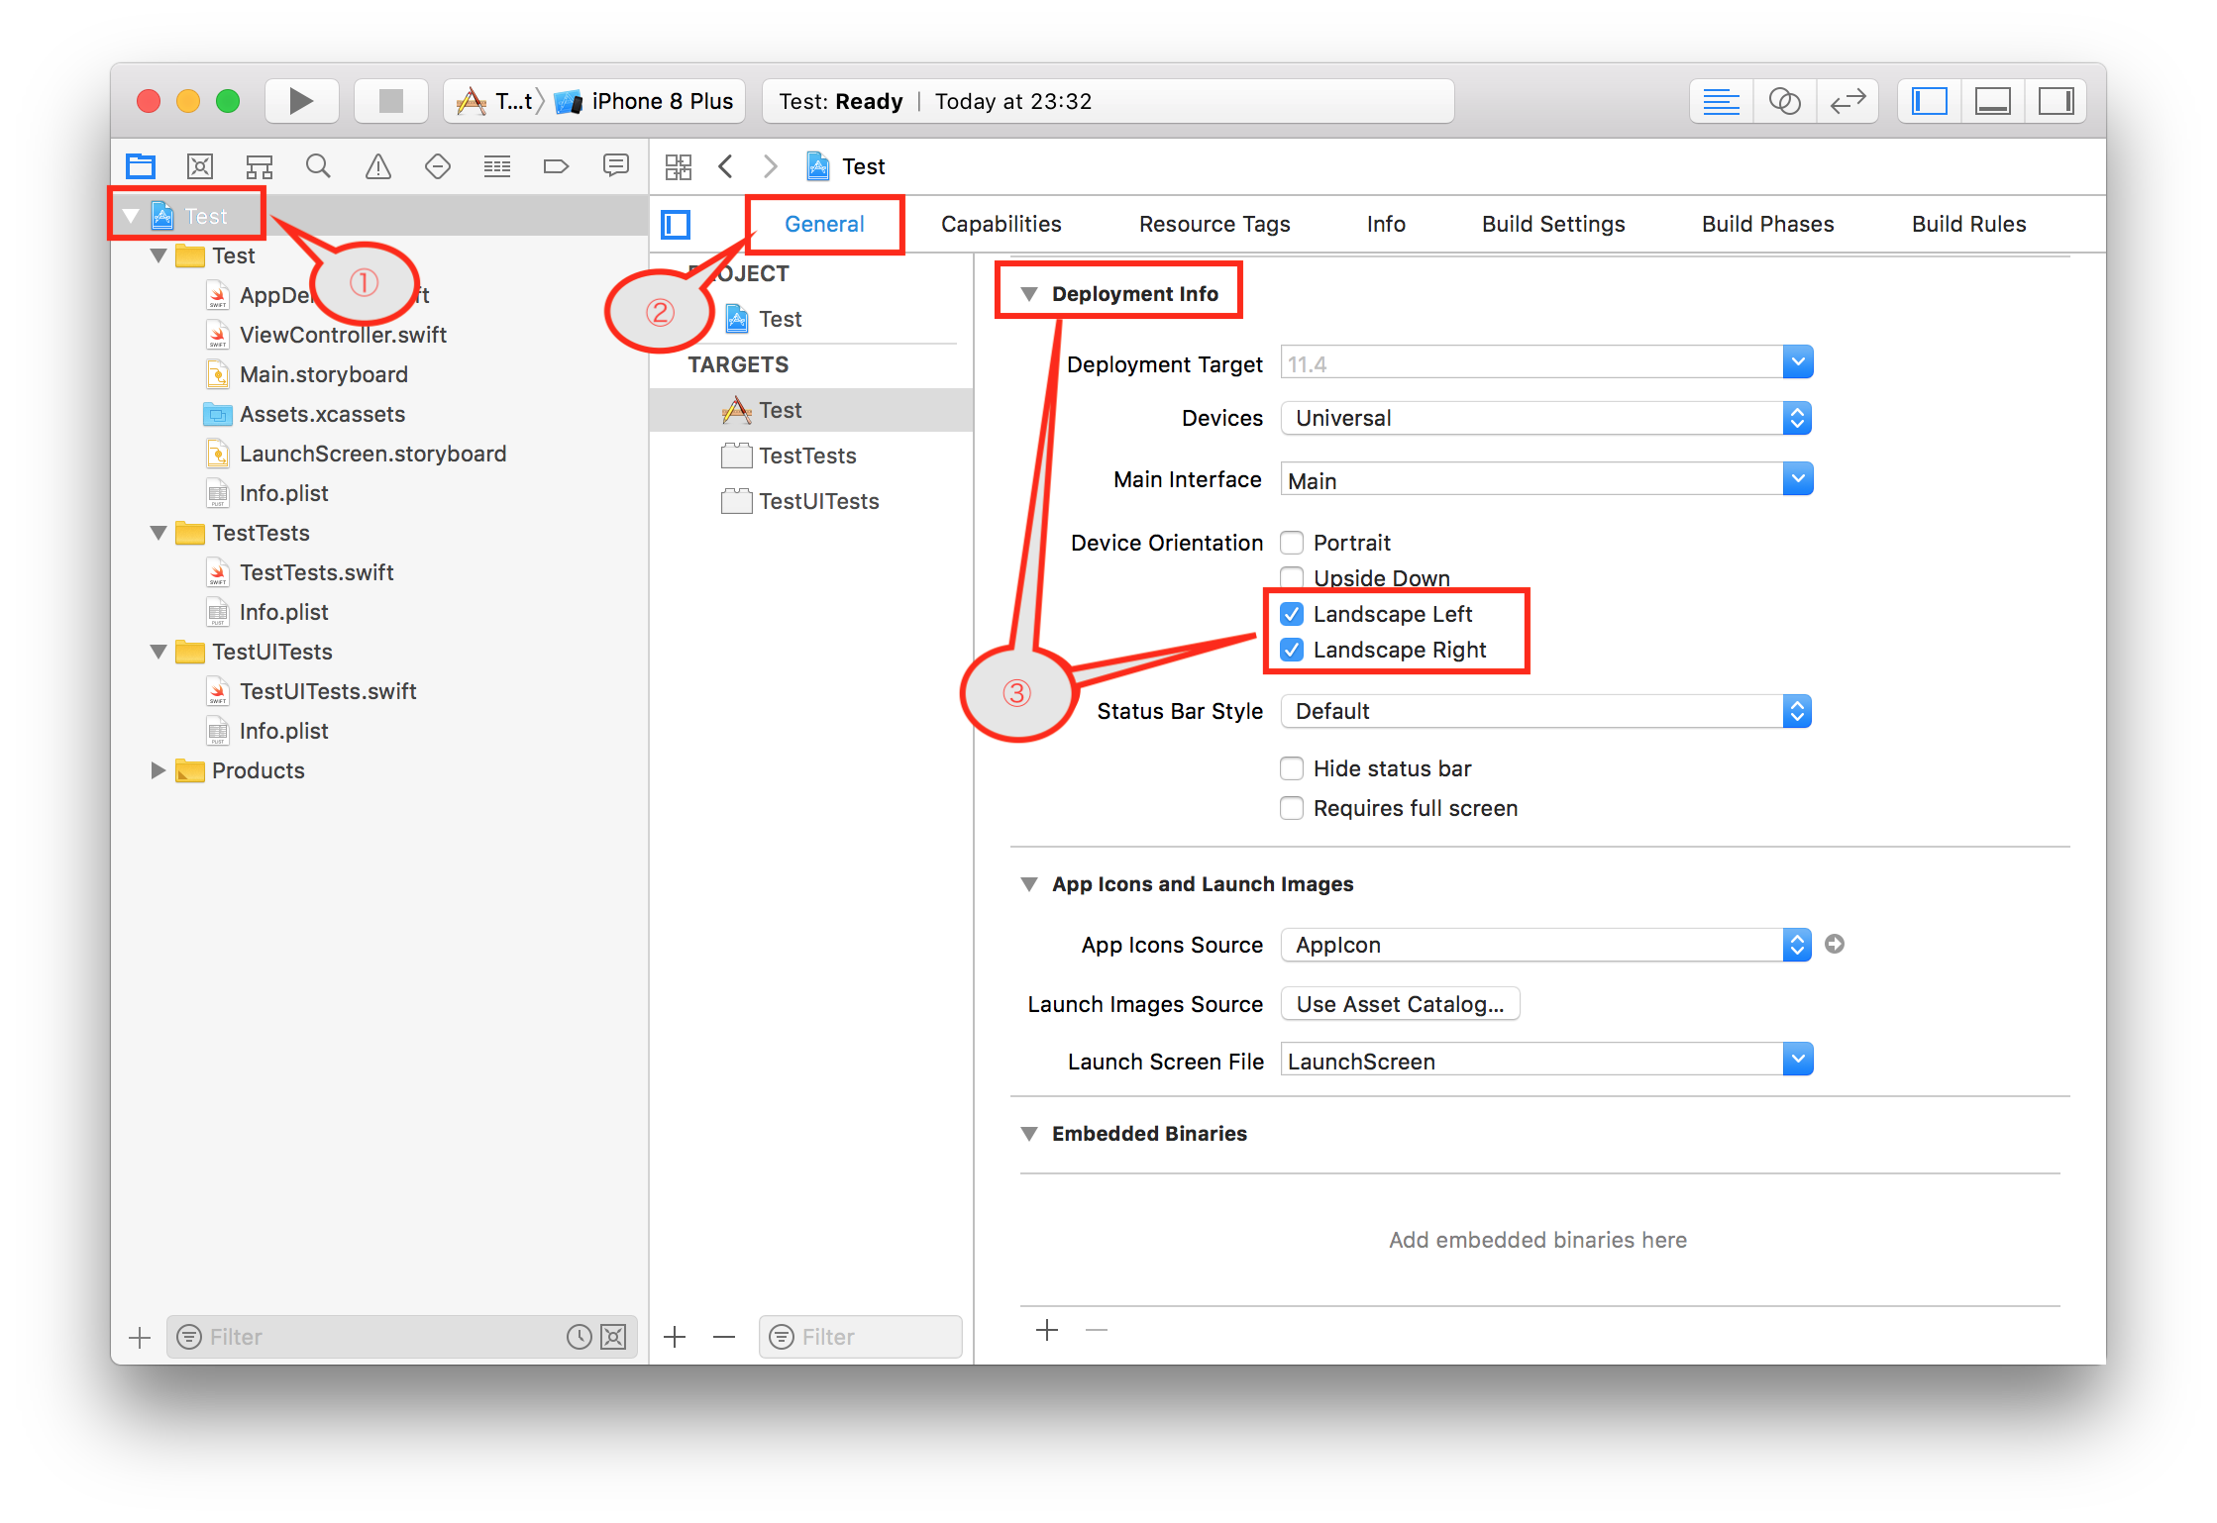Open the Breakpoint navigator flag icon
This screenshot has height=1523, width=2217.
coord(557,166)
